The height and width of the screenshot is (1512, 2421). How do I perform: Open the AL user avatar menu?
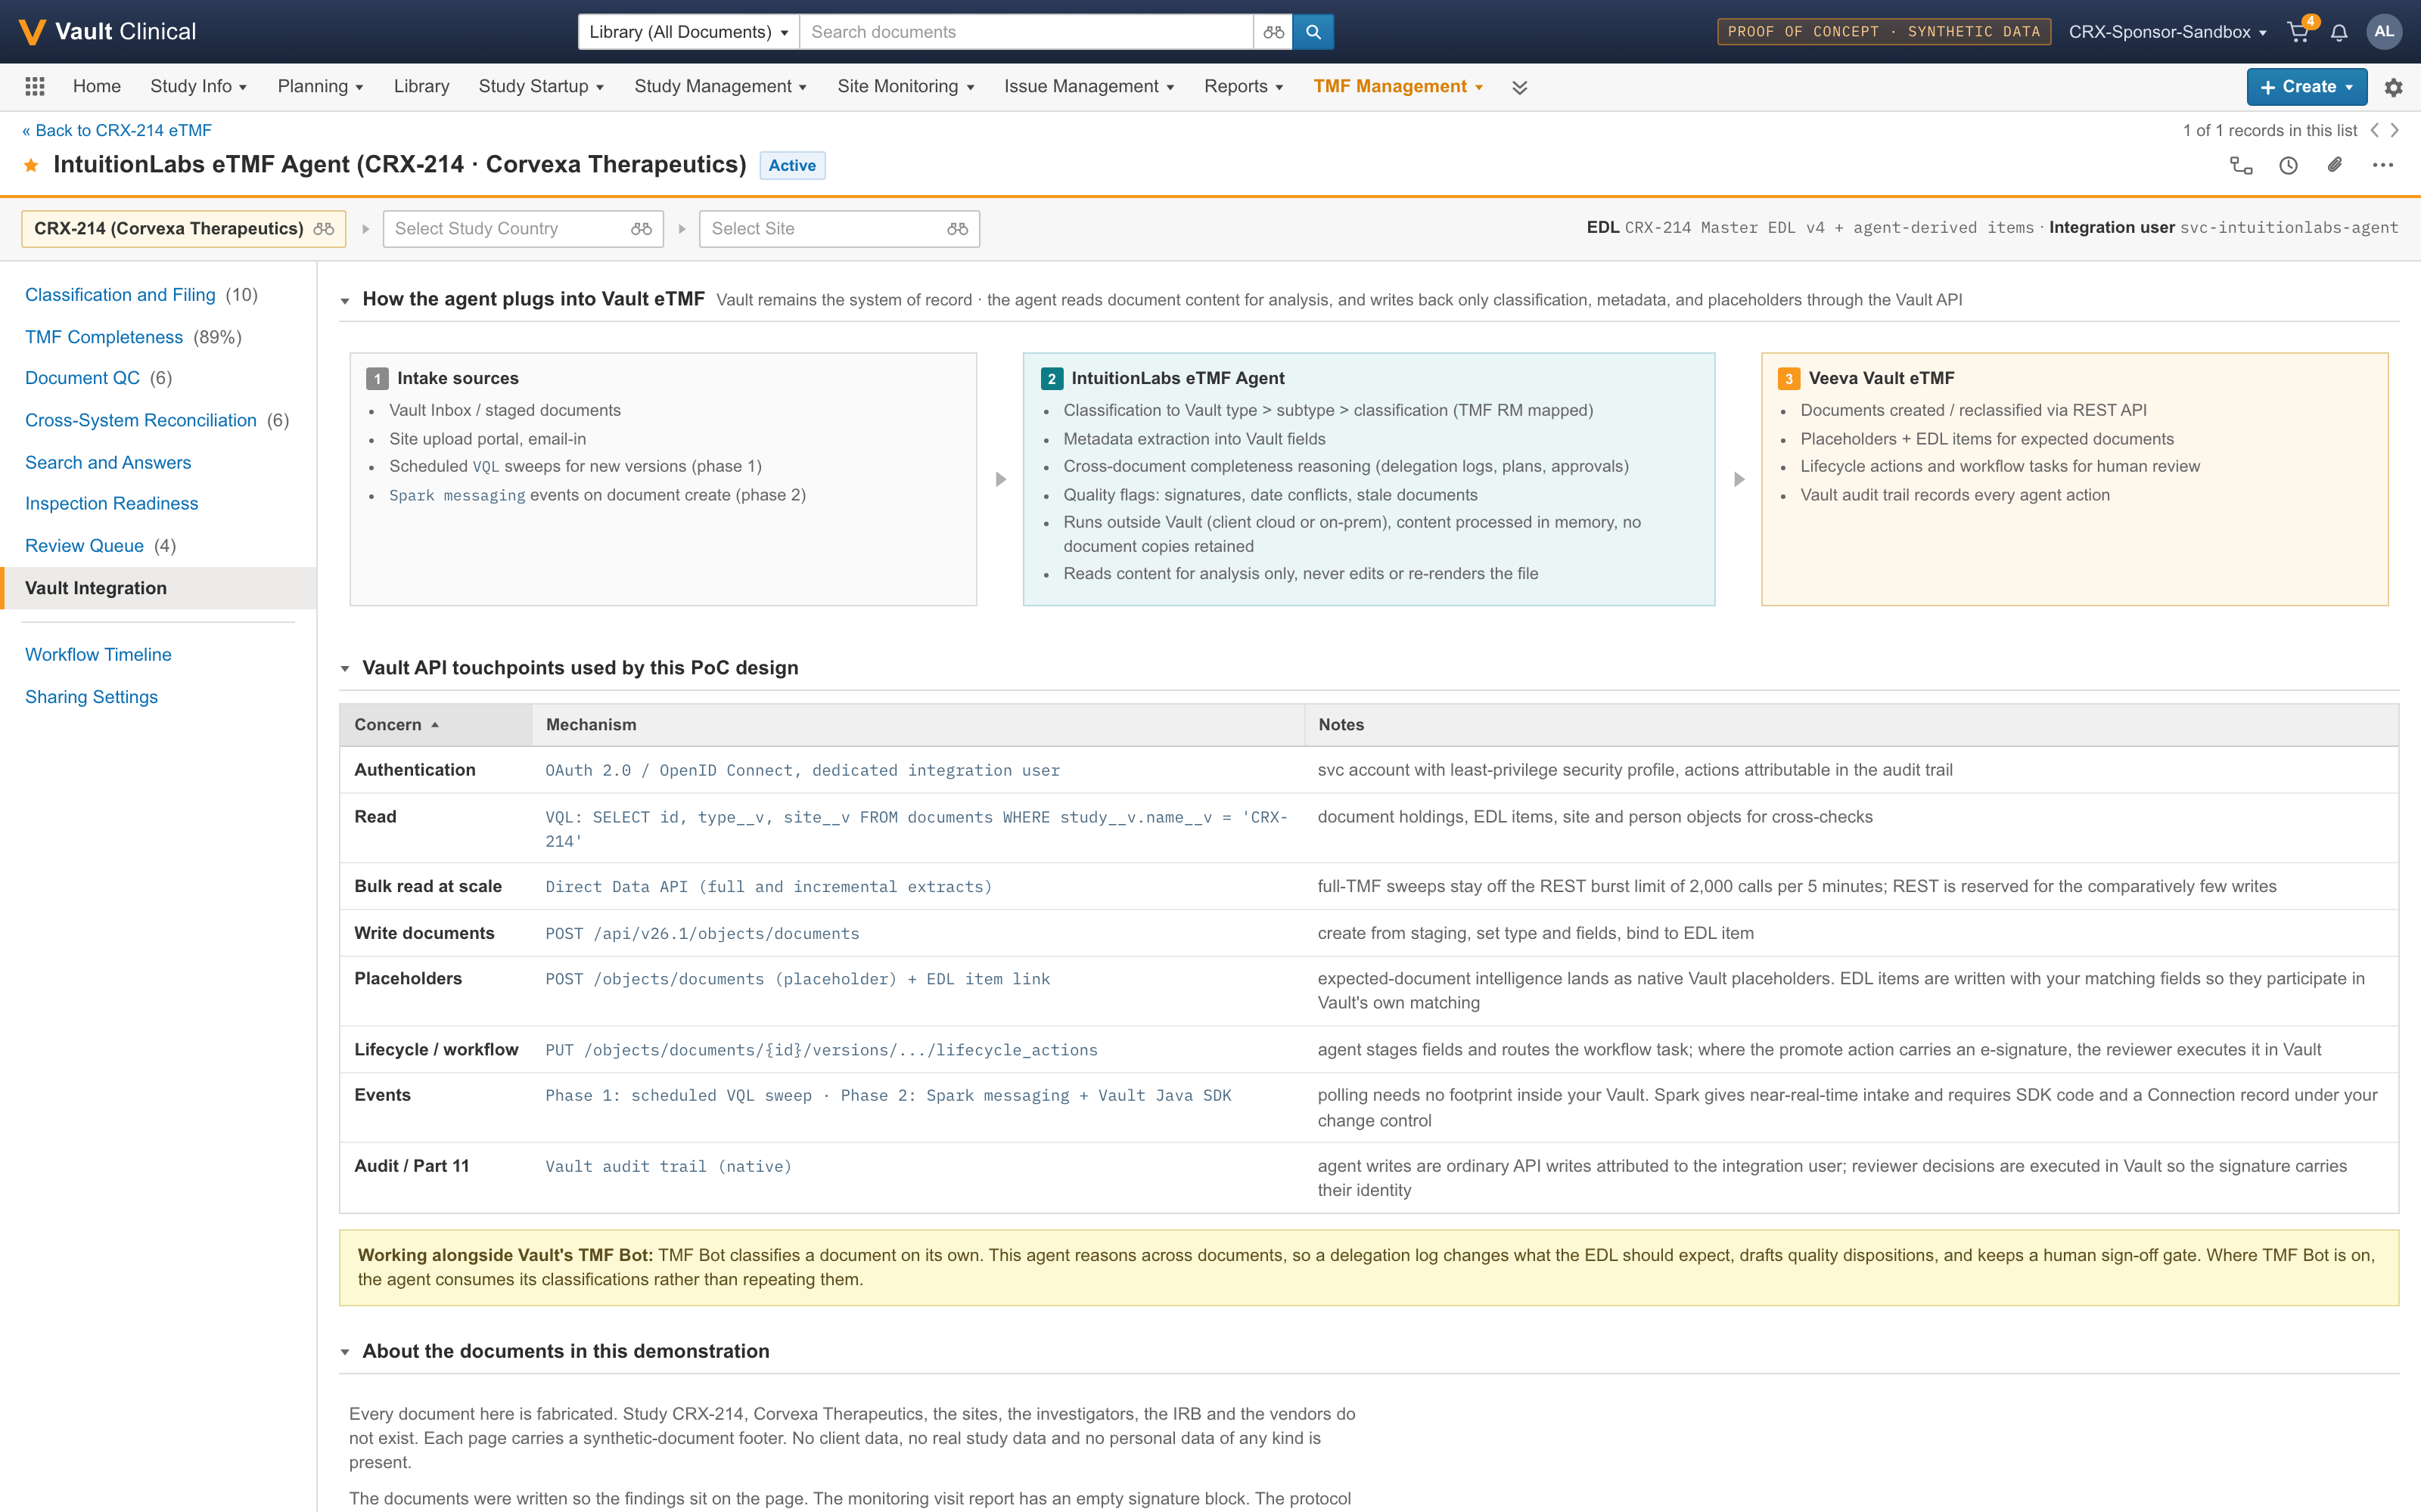2384,32
